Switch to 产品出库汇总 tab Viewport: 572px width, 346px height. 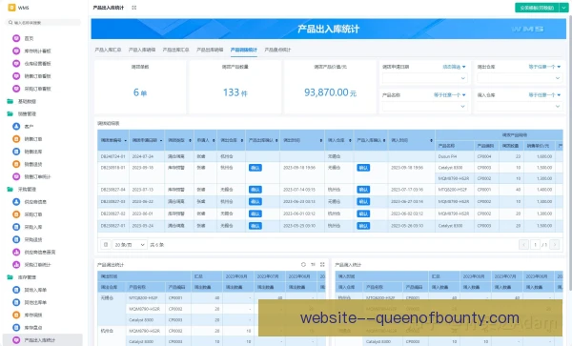175,50
